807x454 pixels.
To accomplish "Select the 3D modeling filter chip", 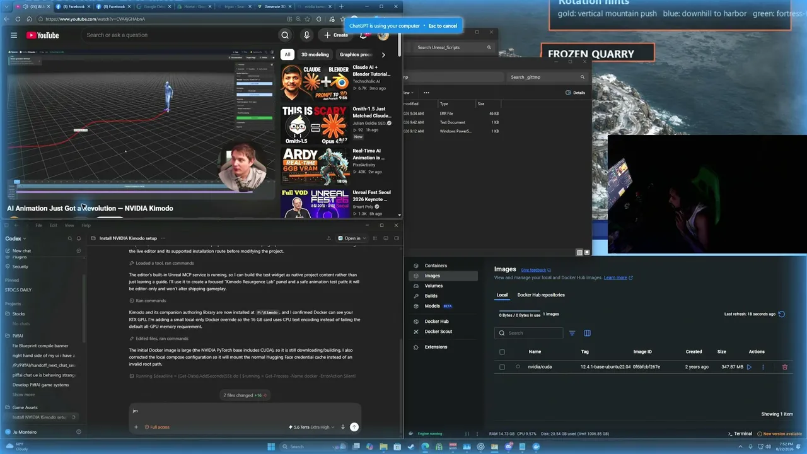I will [315, 55].
